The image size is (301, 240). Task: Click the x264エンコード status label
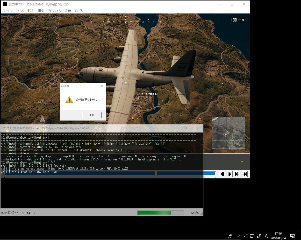click(10, 213)
